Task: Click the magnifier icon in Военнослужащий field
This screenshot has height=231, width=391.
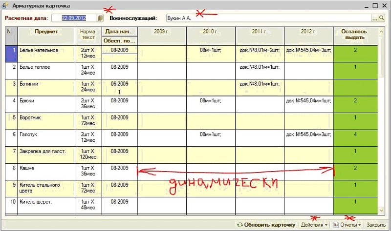Action: pyautogui.click(x=382, y=19)
